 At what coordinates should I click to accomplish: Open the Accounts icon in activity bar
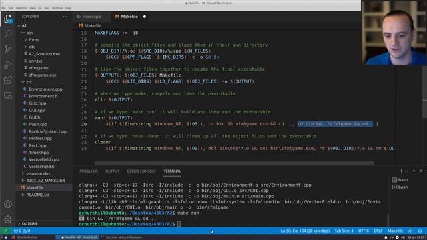point(8,204)
